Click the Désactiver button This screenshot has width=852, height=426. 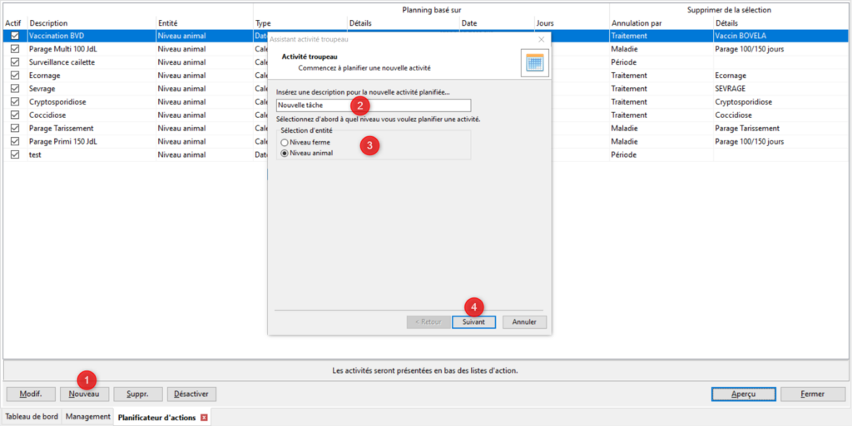click(192, 394)
